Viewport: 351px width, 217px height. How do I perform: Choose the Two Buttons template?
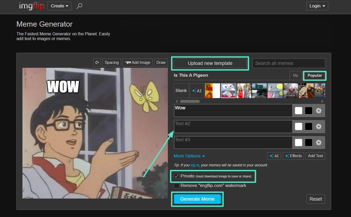(x=228, y=91)
